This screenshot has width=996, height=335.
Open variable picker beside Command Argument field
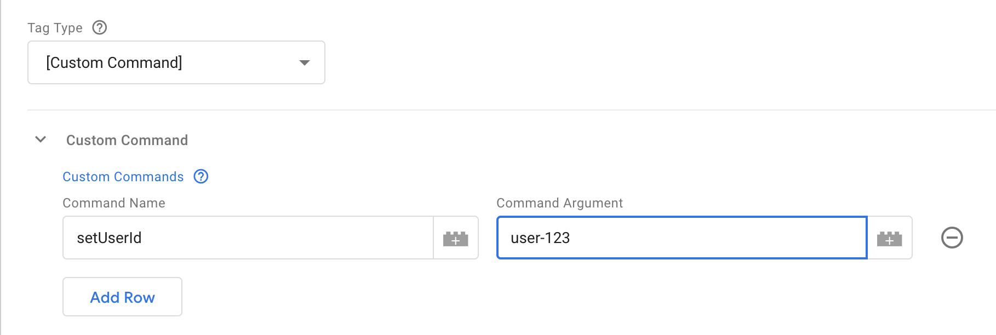(889, 238)
